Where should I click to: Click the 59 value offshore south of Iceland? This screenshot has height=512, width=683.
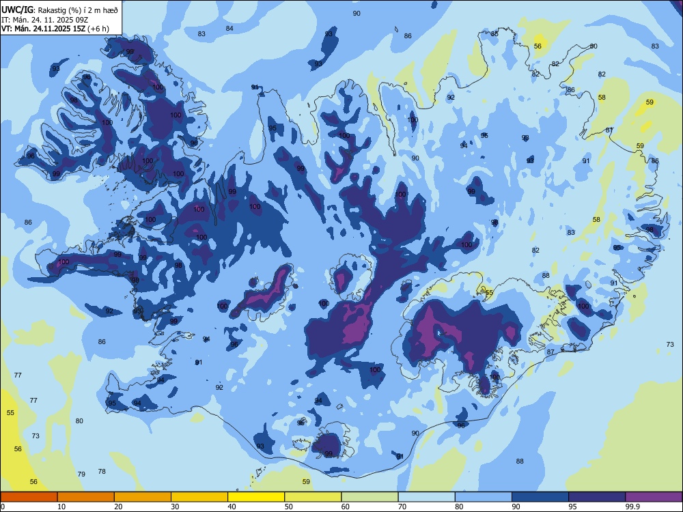tap(306, 481)
